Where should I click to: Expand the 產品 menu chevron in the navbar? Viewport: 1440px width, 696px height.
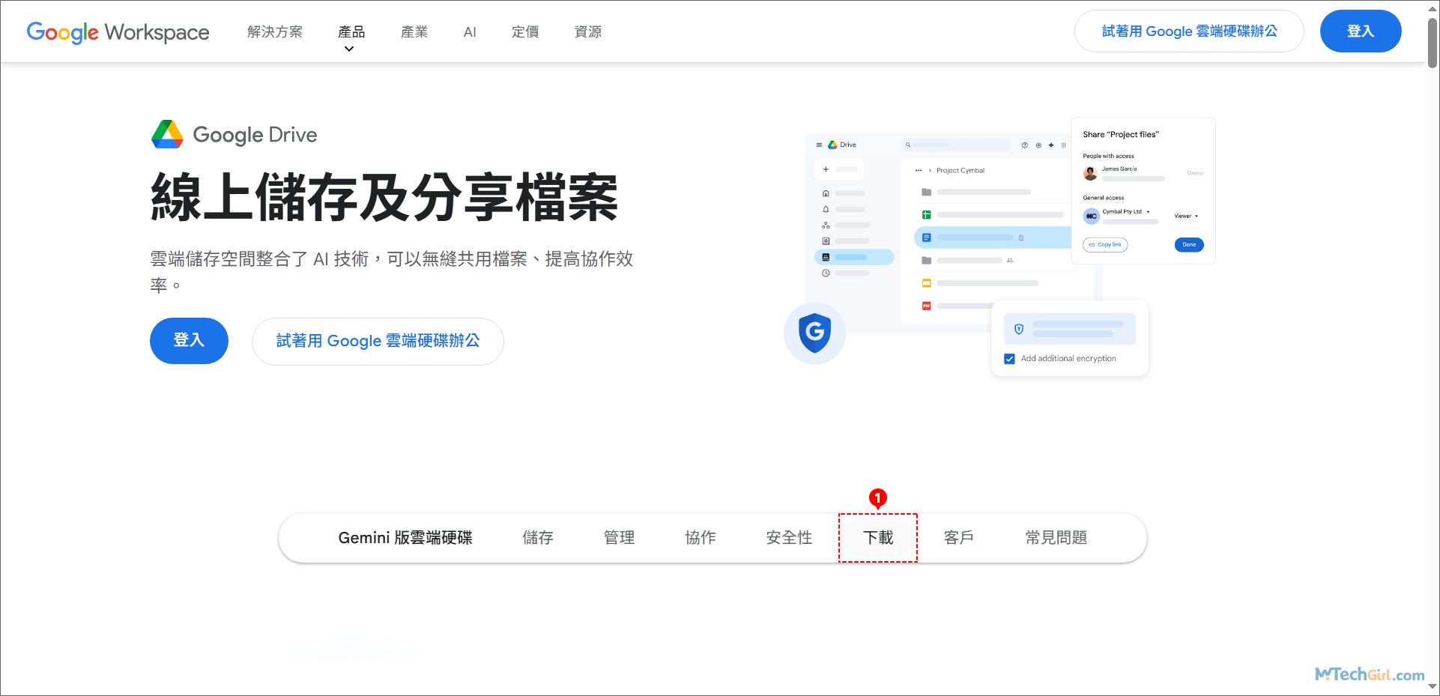point(349,47)
